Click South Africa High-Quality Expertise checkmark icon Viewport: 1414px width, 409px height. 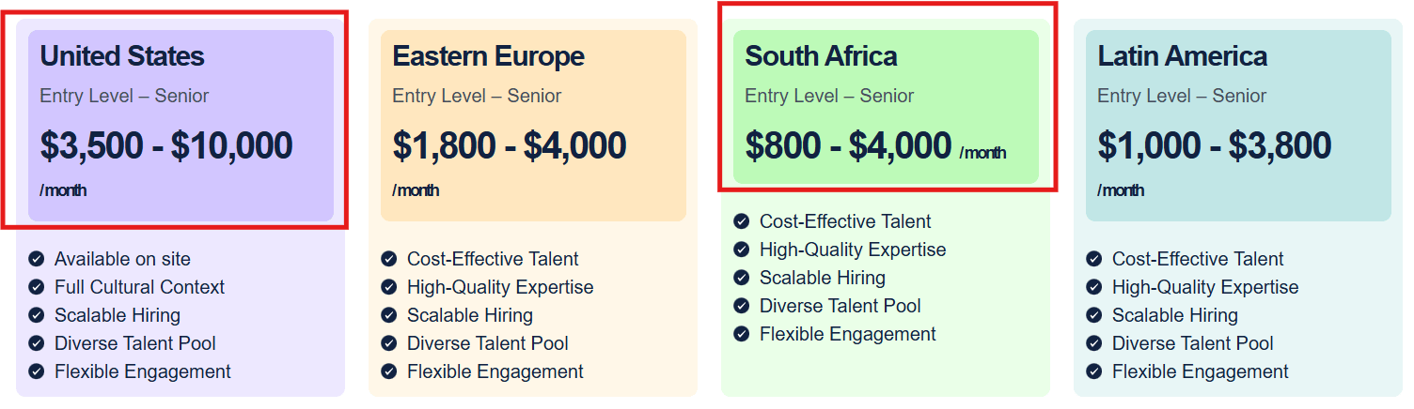point(741,250)
